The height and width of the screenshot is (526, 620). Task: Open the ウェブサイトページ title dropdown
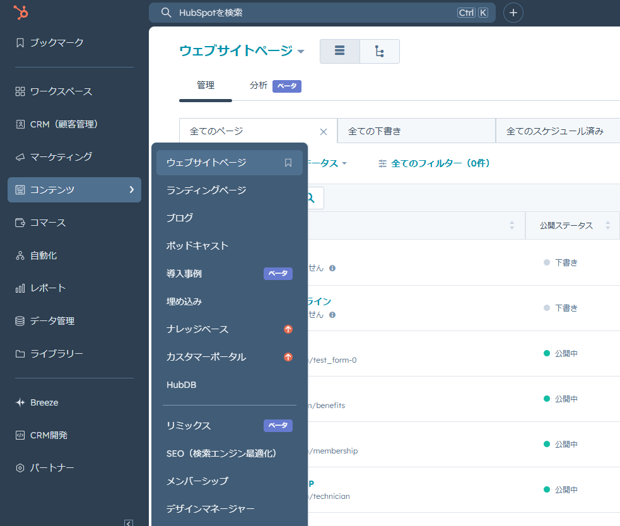coord(242,50)
